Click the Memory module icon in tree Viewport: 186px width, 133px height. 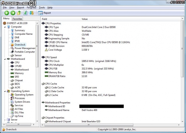12,73
